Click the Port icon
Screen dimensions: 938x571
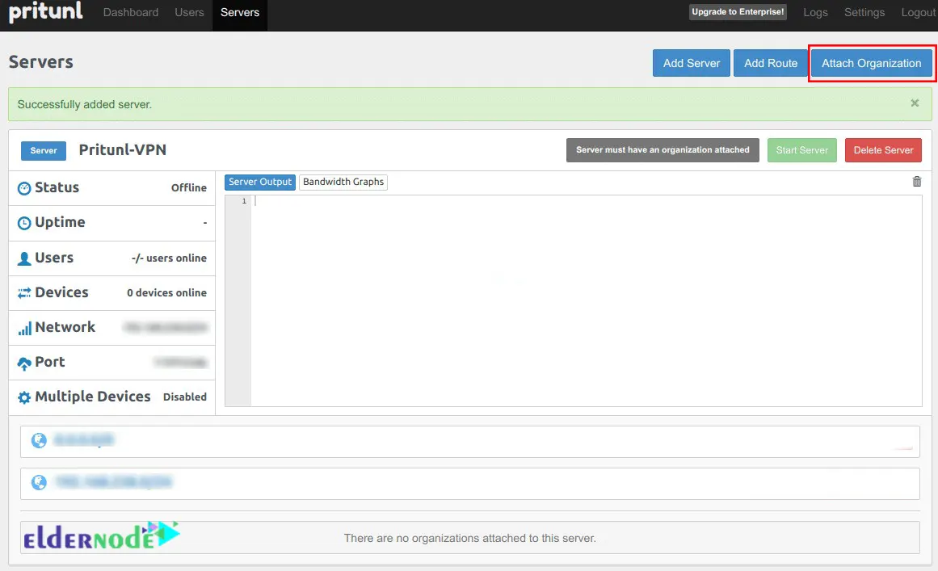point(23,362)
